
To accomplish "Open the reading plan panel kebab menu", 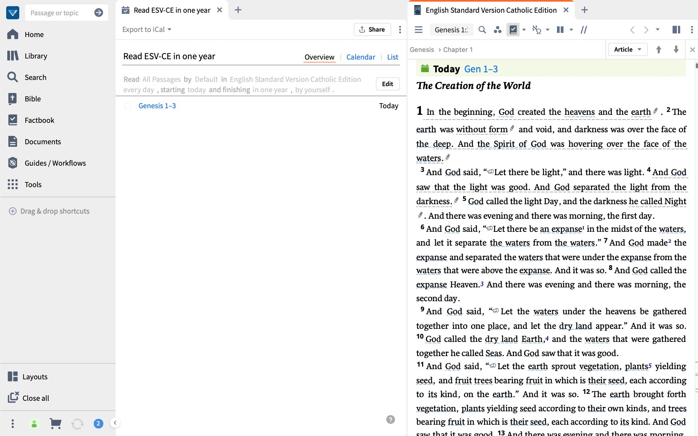I will pyautogui.click(x=400, y=30).
